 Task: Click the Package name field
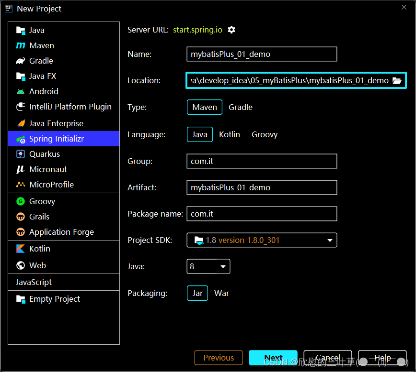(x=262, y=214)
